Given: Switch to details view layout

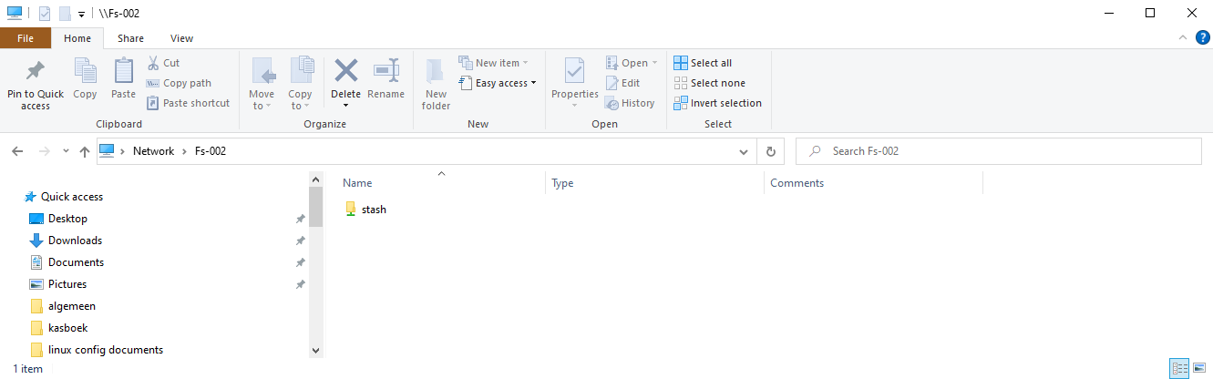Looking at the screenshot, I should click(x=1180, y=368).
